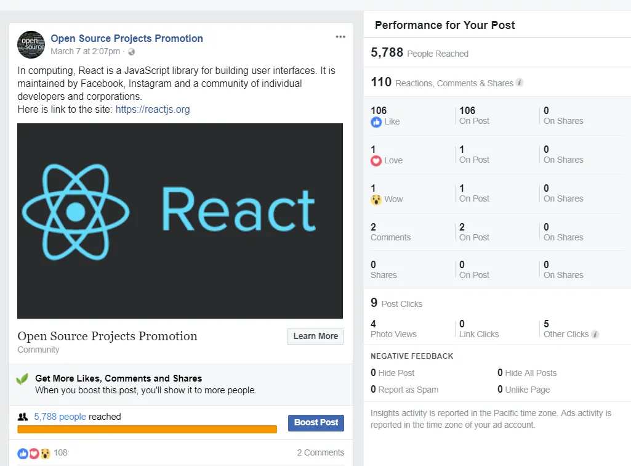Click the 0 Link Clicks value
This screenshot has height=466, width=631.
click(x=479, y=329)
